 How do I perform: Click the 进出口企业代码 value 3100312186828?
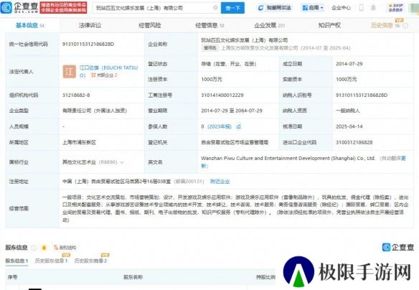[354, 142]
